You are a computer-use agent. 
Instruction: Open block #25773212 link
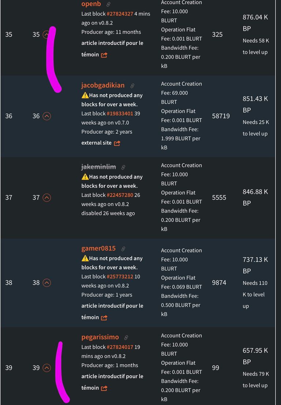[x=120, y=277]
